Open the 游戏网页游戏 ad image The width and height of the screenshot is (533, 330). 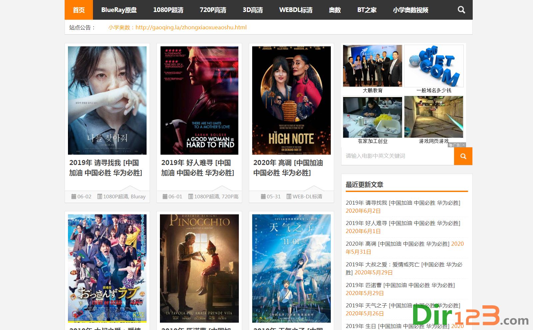(x=434, y=117)
